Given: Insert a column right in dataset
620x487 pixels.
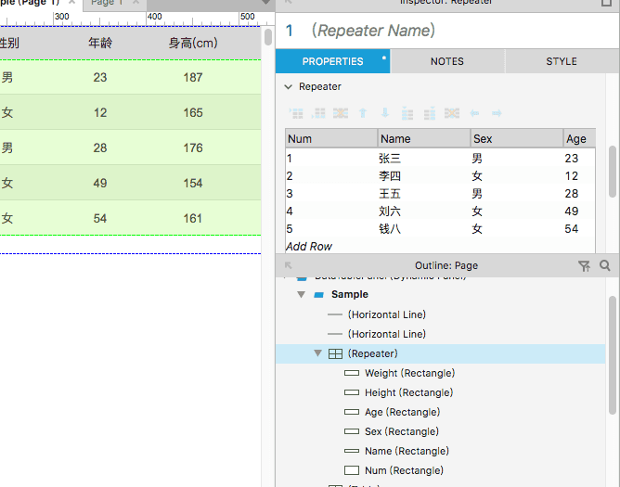Looking at the screenshot, I should pyautogui.click(x=430, y=113).
